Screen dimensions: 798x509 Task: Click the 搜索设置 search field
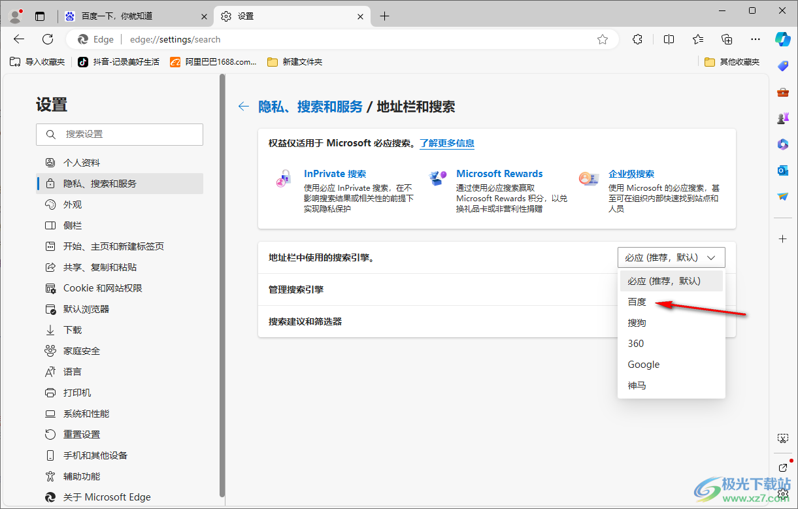[120, 135]
